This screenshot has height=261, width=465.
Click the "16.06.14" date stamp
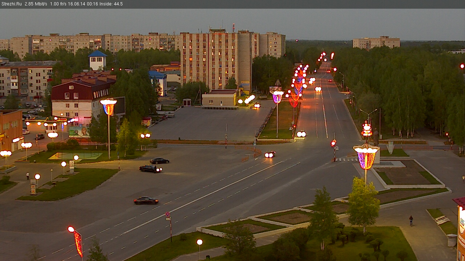[77, 4]
